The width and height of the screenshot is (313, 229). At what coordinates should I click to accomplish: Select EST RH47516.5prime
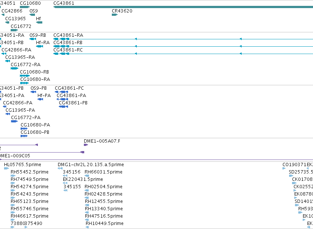point(87,220)
